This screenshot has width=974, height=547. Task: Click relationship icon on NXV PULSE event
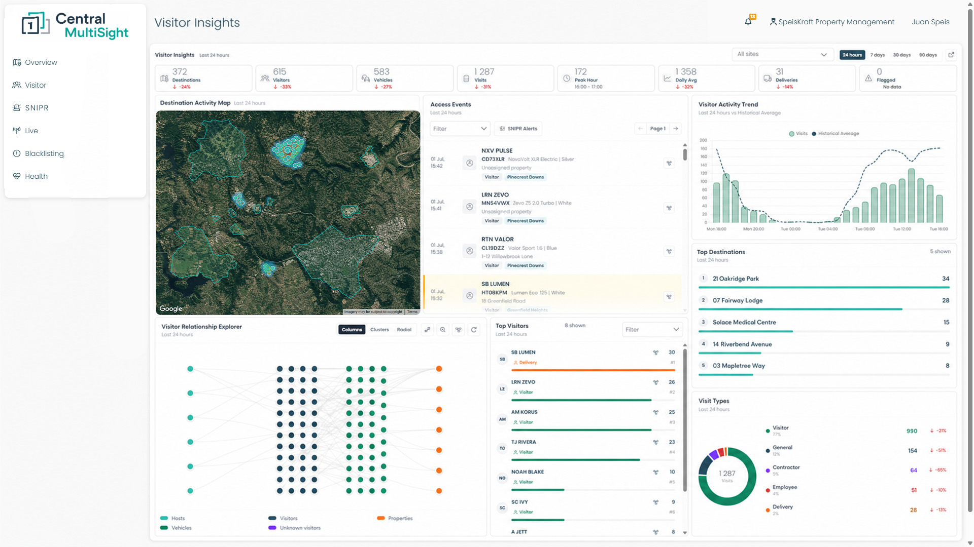[669, 163]
